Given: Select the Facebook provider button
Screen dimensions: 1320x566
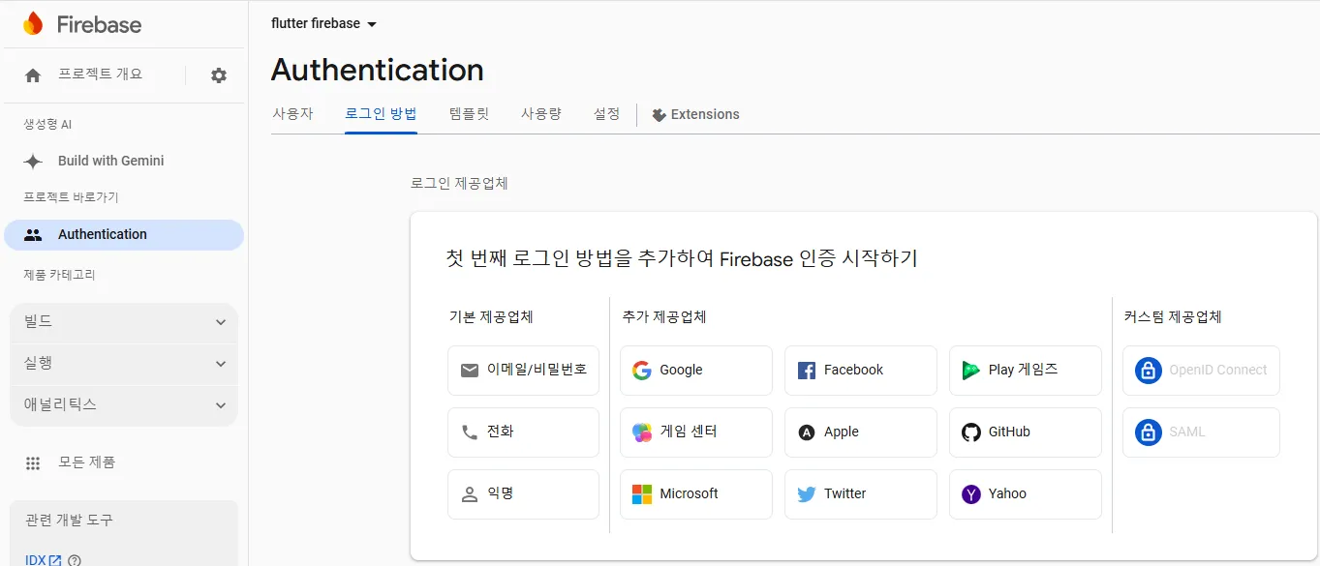Looking at the screenshot, I should tap(861, 371).
